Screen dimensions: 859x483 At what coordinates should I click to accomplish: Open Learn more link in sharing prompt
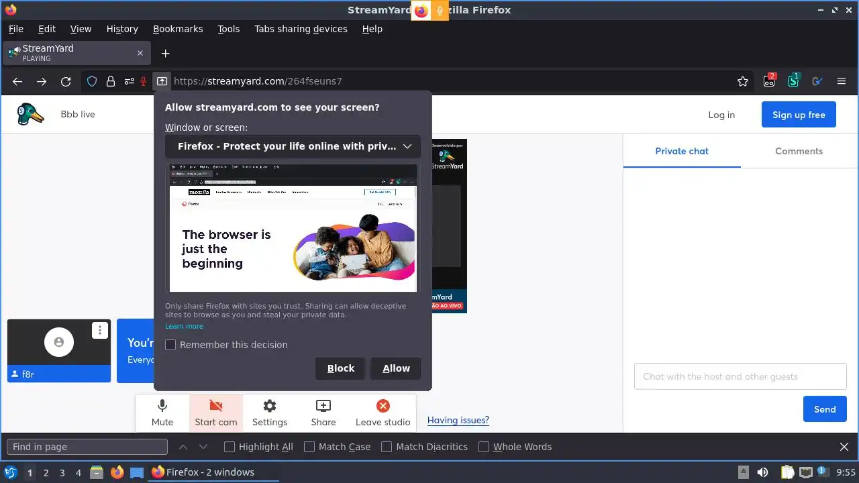coord(184,326)
